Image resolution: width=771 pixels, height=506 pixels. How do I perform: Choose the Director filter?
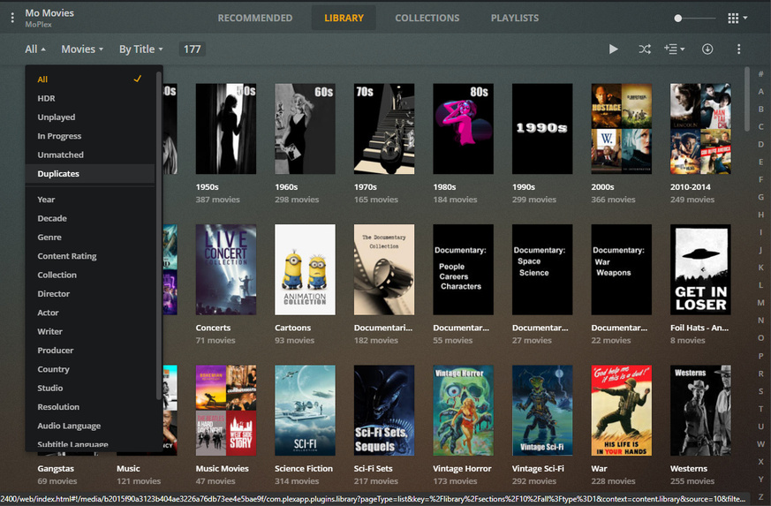pos(90,293)
